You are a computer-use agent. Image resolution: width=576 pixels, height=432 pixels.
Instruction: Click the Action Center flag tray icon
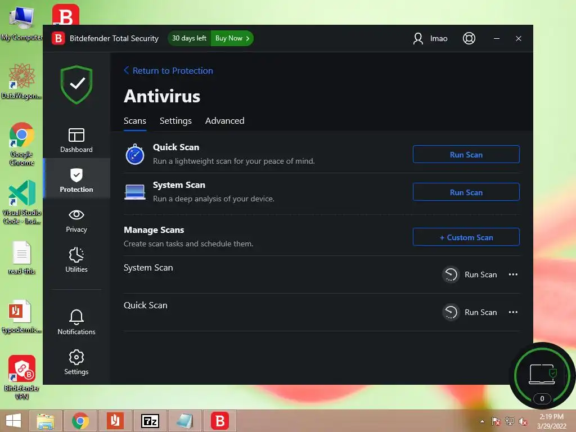pyautogui.click(x=496, y=421)
